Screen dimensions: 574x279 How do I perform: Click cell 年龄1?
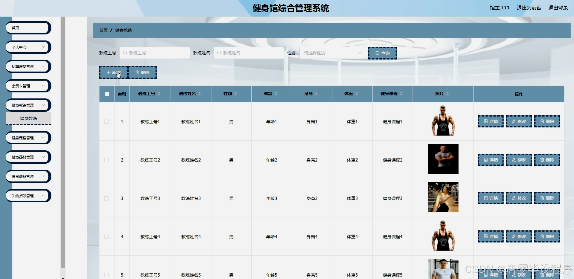pos(272,122)
